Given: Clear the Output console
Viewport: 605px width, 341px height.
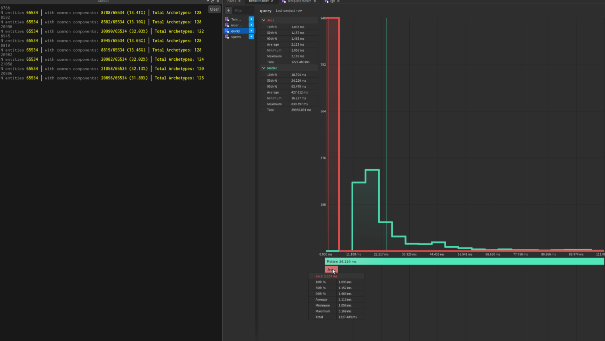Looking at the screenshot, I should 214,9.
